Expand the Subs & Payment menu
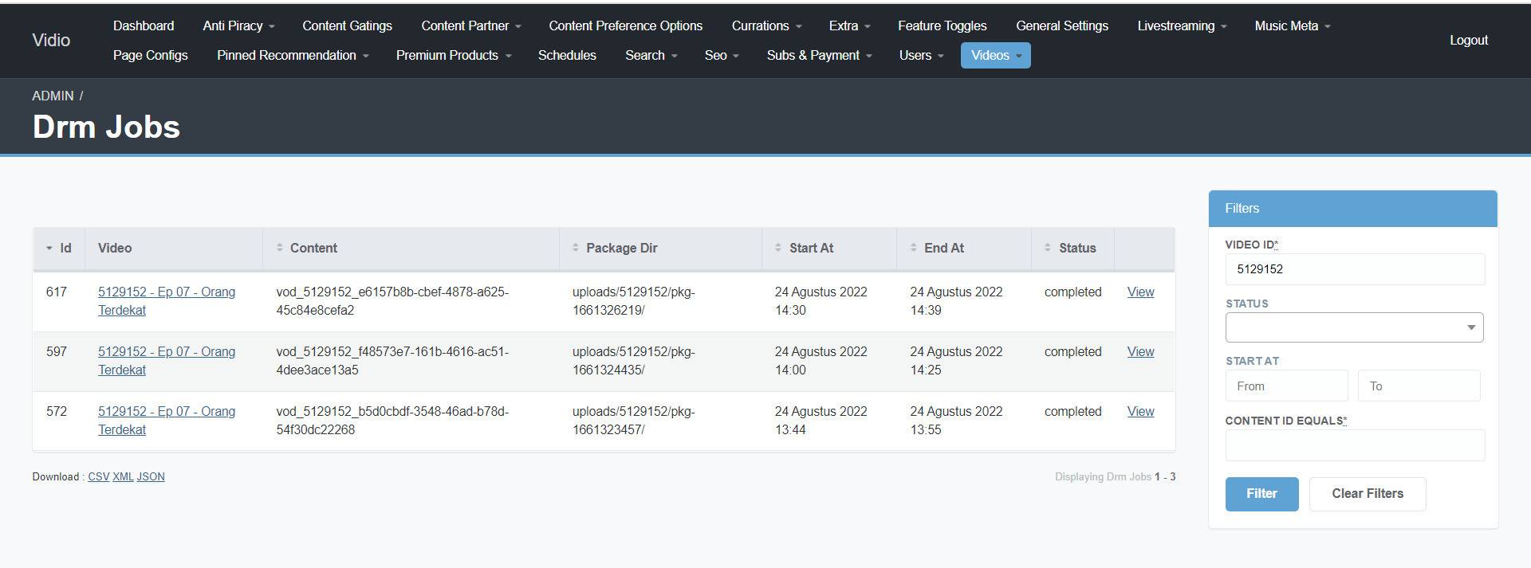Viewport: 1531px width, 568px height. click(x=819, y=55)
